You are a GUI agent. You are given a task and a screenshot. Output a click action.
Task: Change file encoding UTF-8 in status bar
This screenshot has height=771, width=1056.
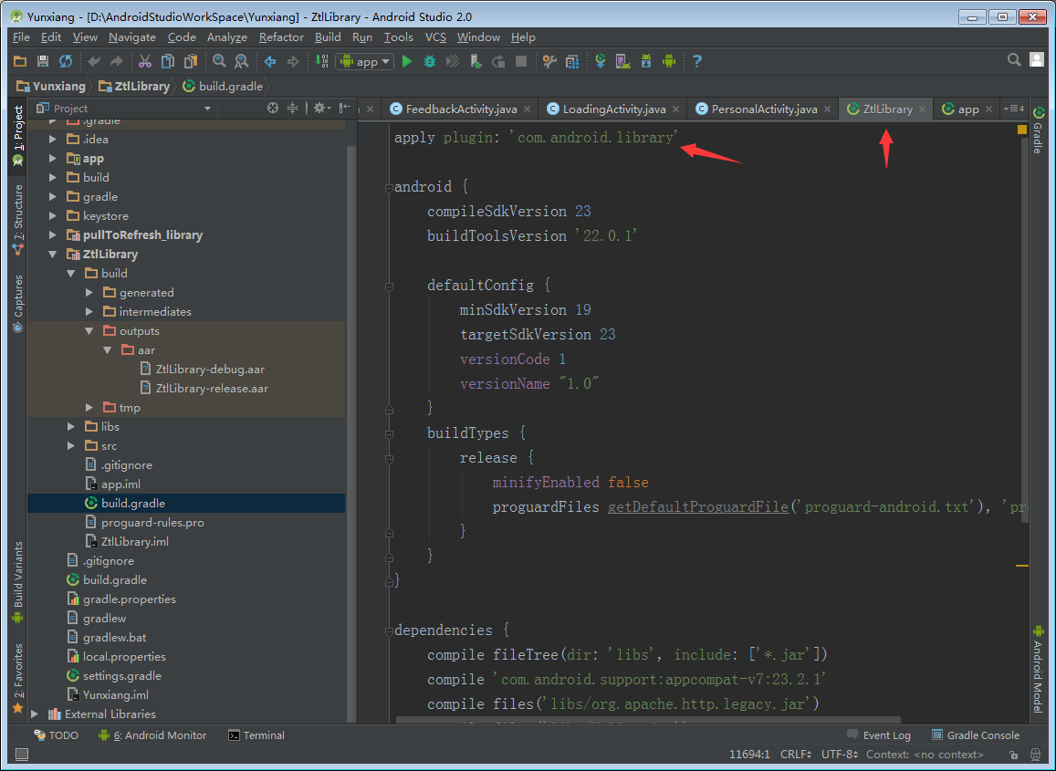(x=839, y=755)
